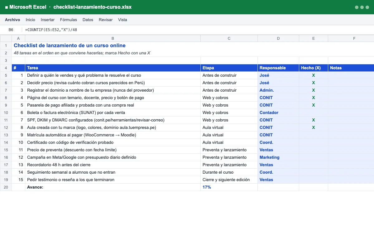Viewport: 374px width, 233px height.
Task: Click the title 'Checklist de lanzamiento de un curso online'
Action: [x=70, y=45]
